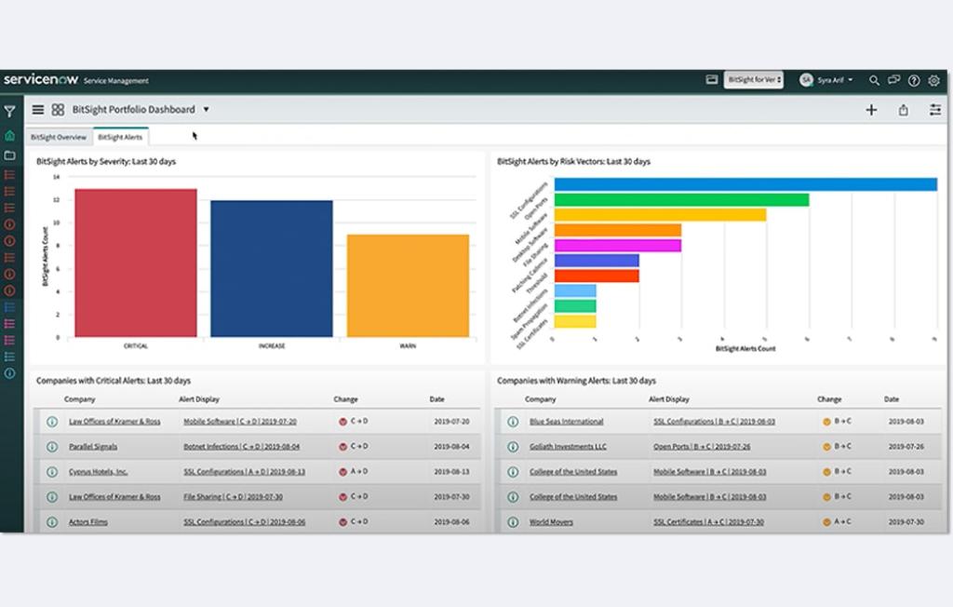Screen dimensions: 953x607
Task: Click the plus icon to add a widget
Action: [x=871, y=110]
